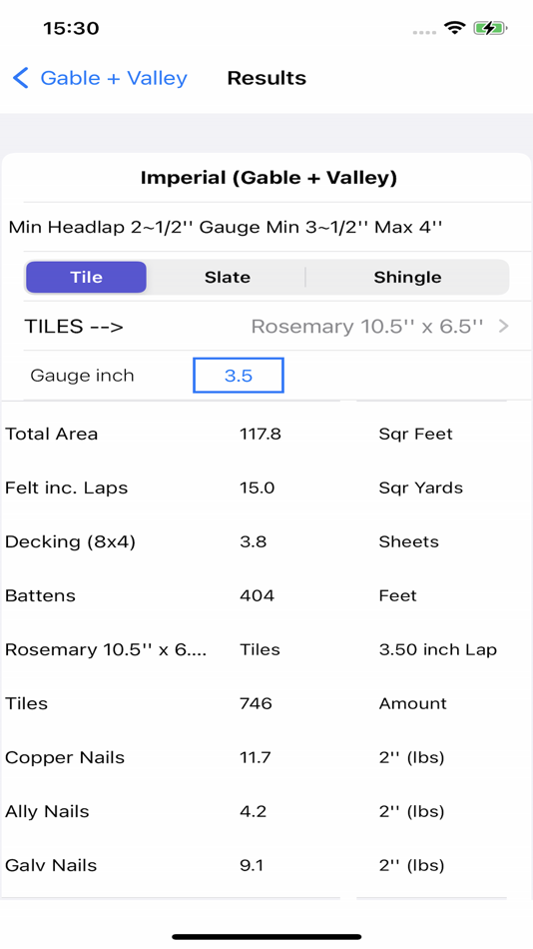Tap the battery charging icon

pos(490,28)
